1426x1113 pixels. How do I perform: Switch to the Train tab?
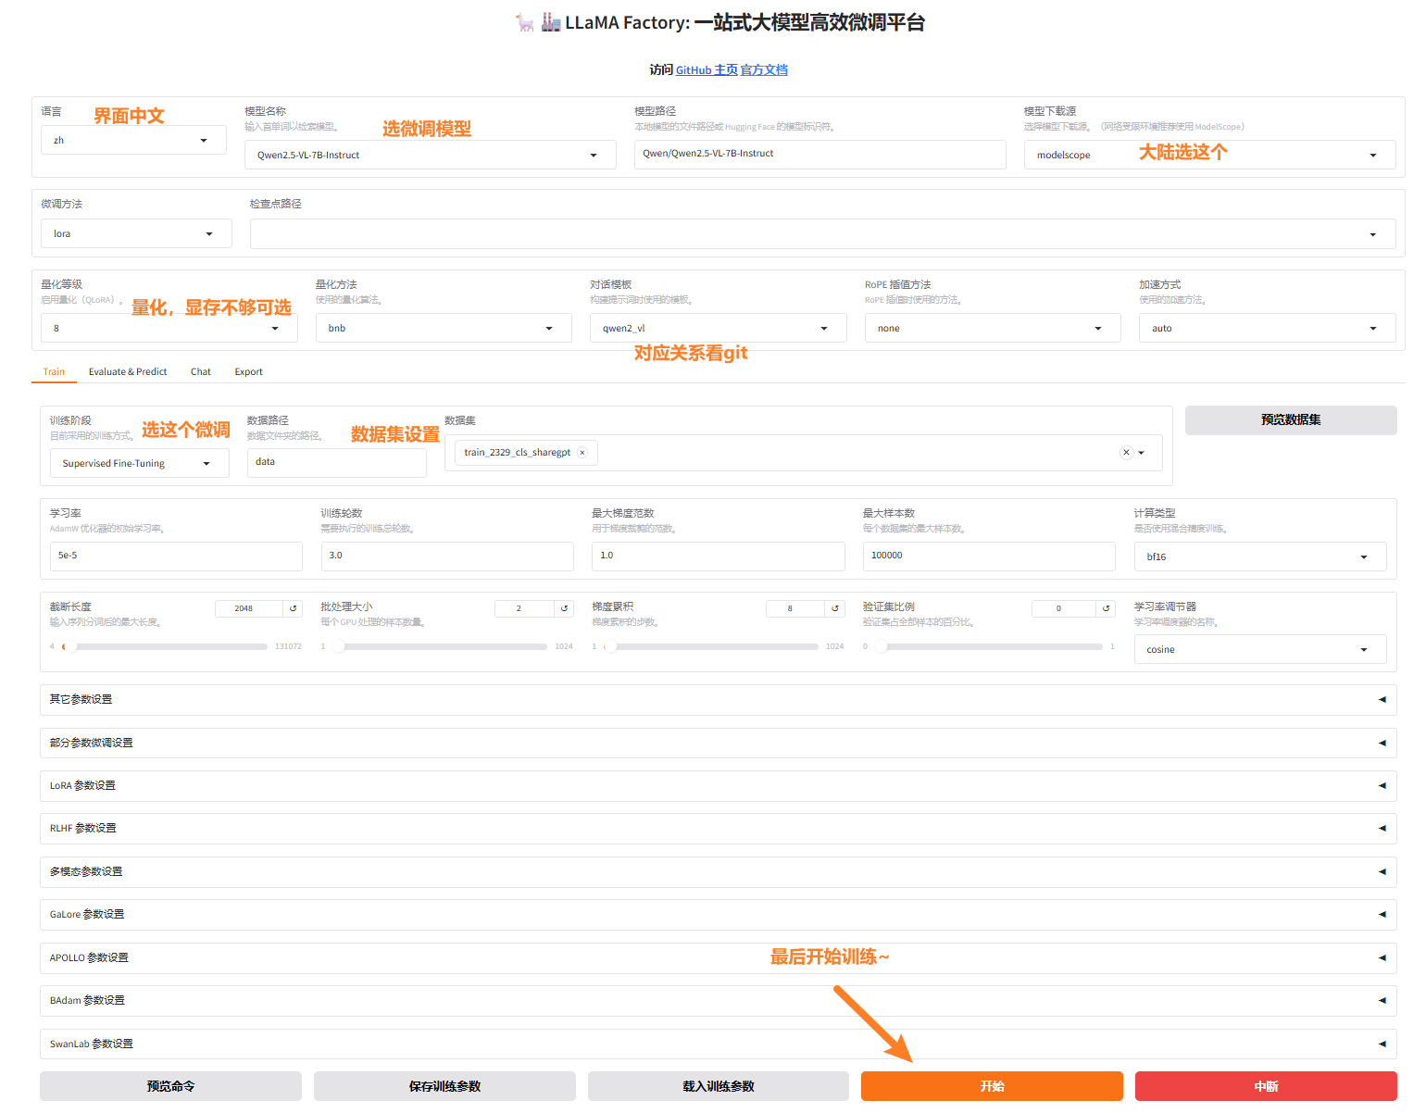click(x=54, y=371)
